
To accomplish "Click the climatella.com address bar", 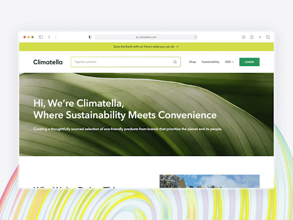I will [x=146, y=37].
